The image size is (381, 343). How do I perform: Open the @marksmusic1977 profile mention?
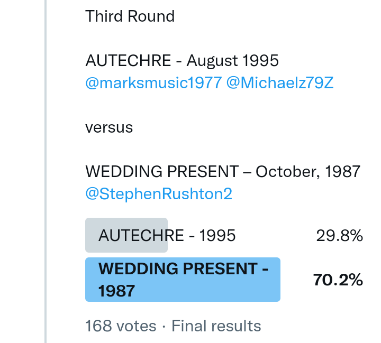(x=153, y=83)
